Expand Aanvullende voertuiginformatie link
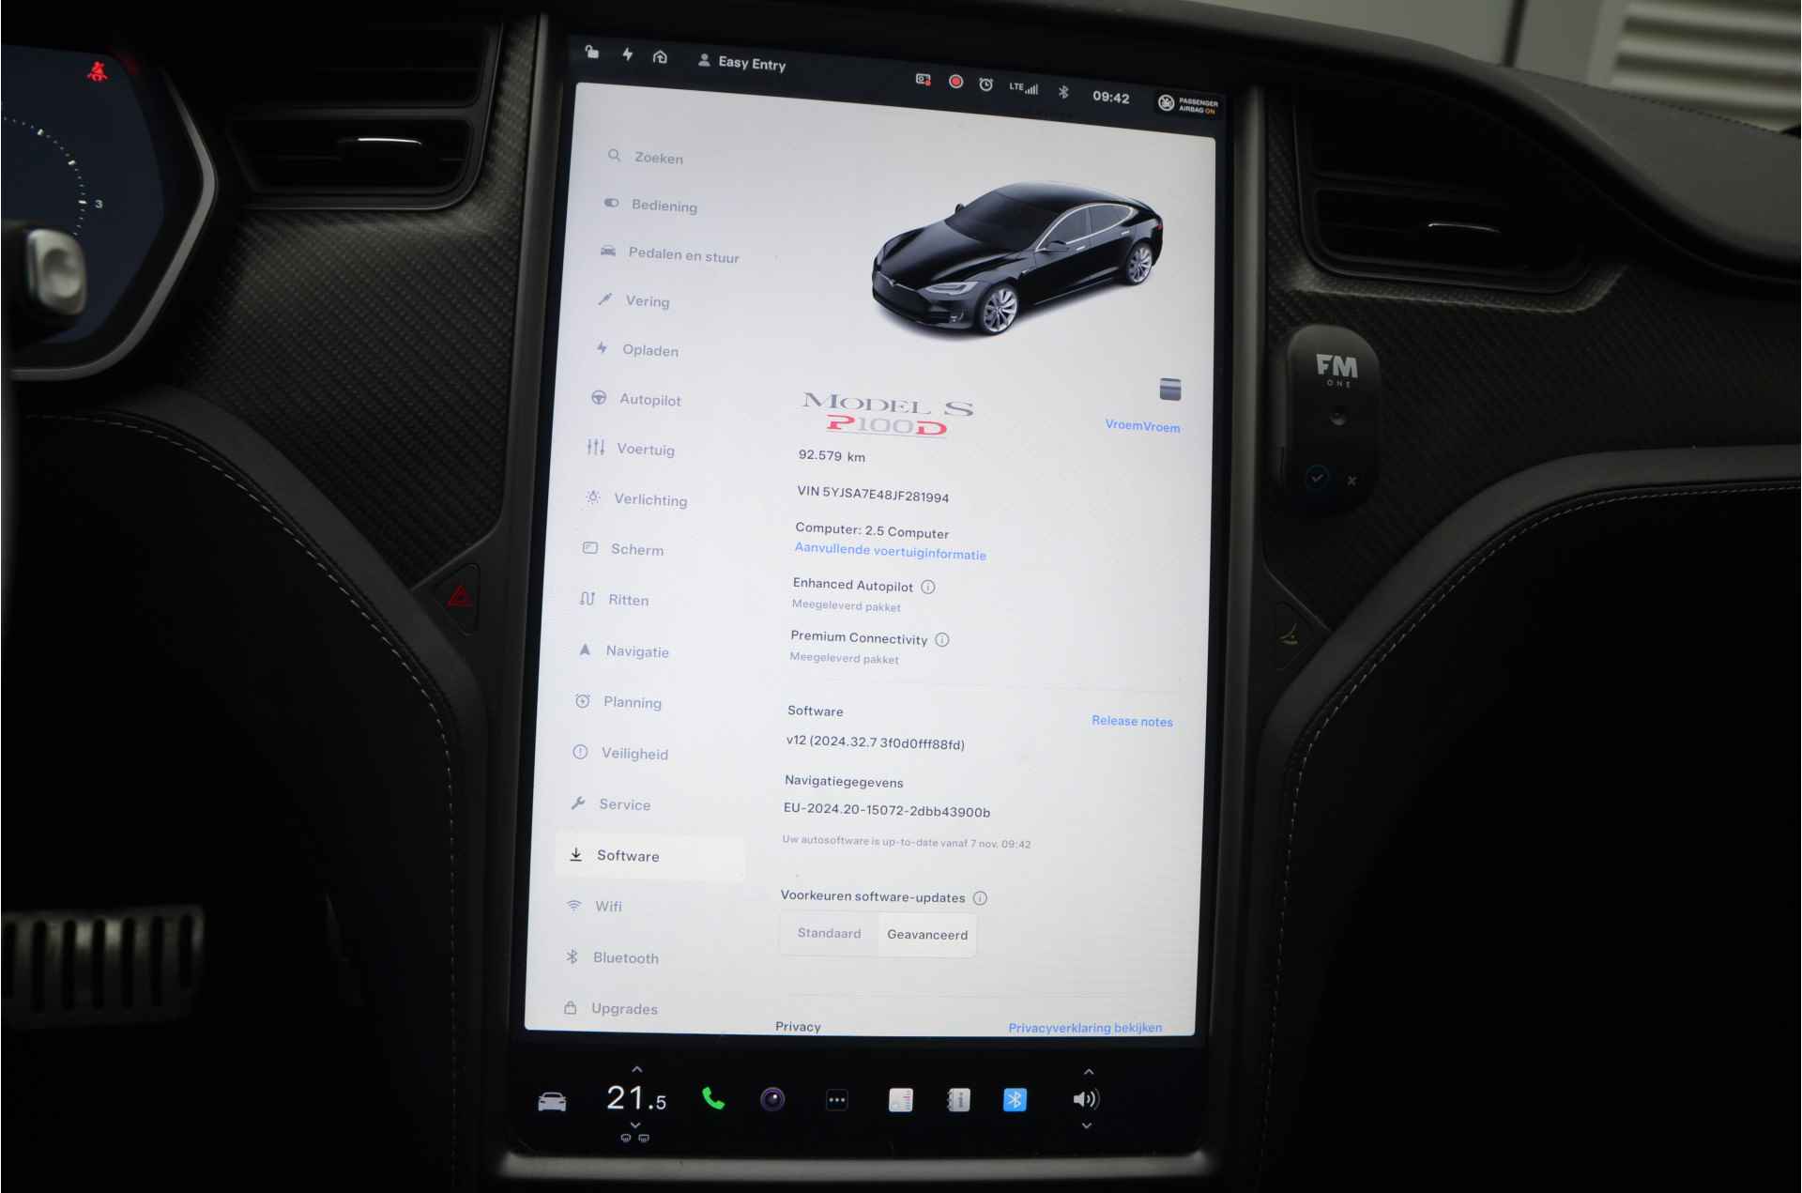This screenshot has height=1193, width=1802. 889,553
